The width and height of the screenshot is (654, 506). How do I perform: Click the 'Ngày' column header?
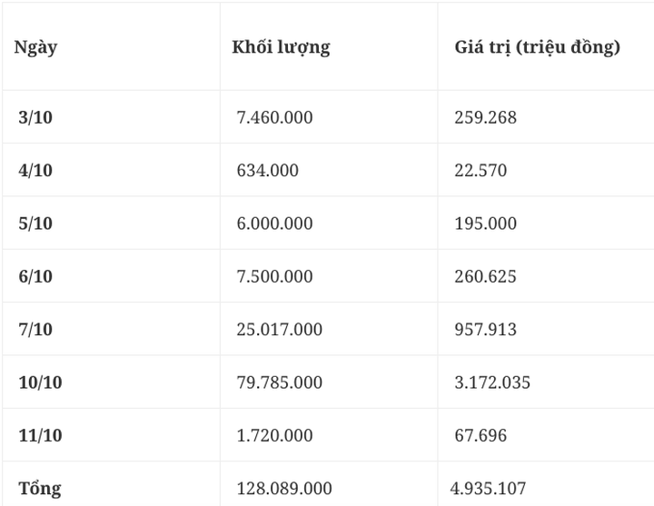[x=35, y=47]
